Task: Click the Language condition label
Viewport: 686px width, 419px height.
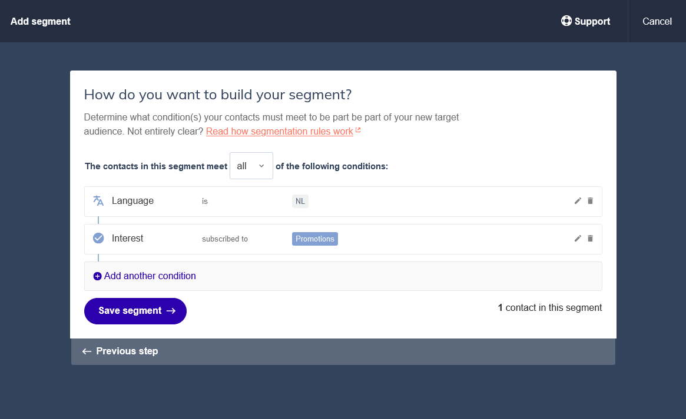Action: tap(132, 201)
